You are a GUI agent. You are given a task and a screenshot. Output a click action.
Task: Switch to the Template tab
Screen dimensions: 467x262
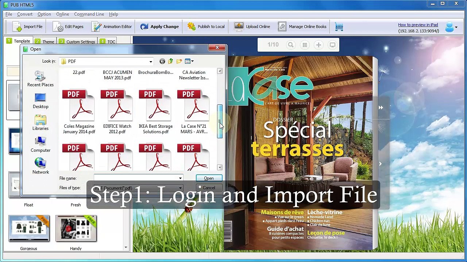click(18, 41)
